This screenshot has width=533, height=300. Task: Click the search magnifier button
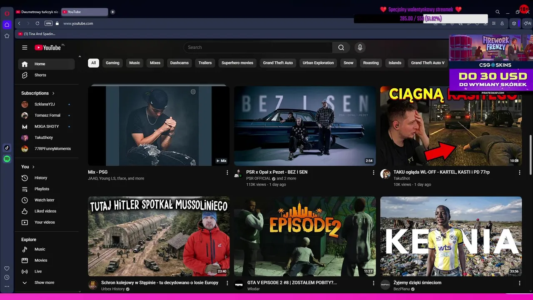tap(341, 47)
